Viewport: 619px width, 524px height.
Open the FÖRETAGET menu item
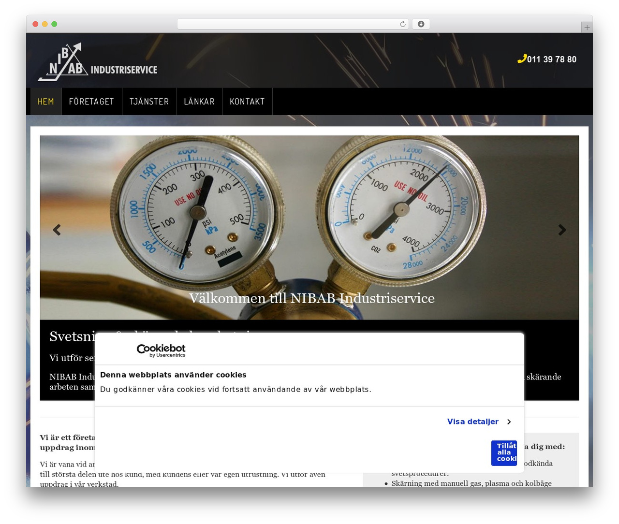(x=91, y=102)
